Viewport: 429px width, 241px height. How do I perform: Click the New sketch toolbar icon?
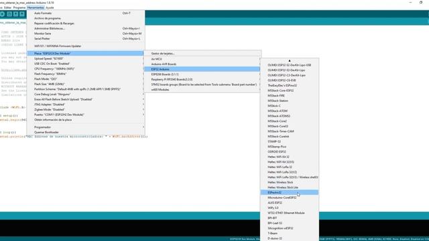tap(9, 14)
